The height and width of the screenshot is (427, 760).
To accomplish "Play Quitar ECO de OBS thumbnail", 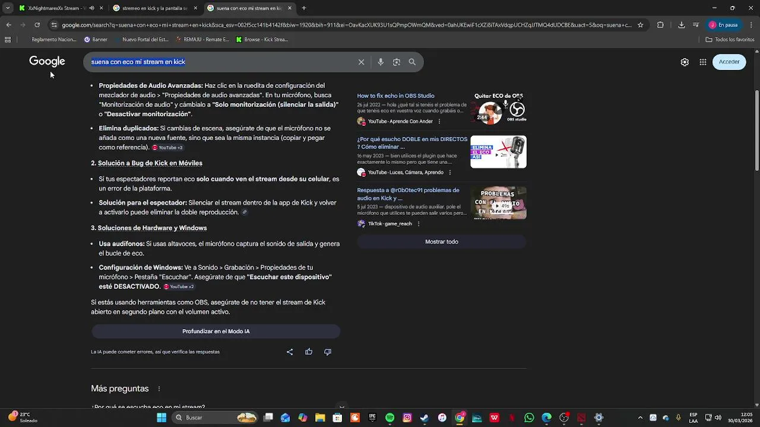I will 498,107.
